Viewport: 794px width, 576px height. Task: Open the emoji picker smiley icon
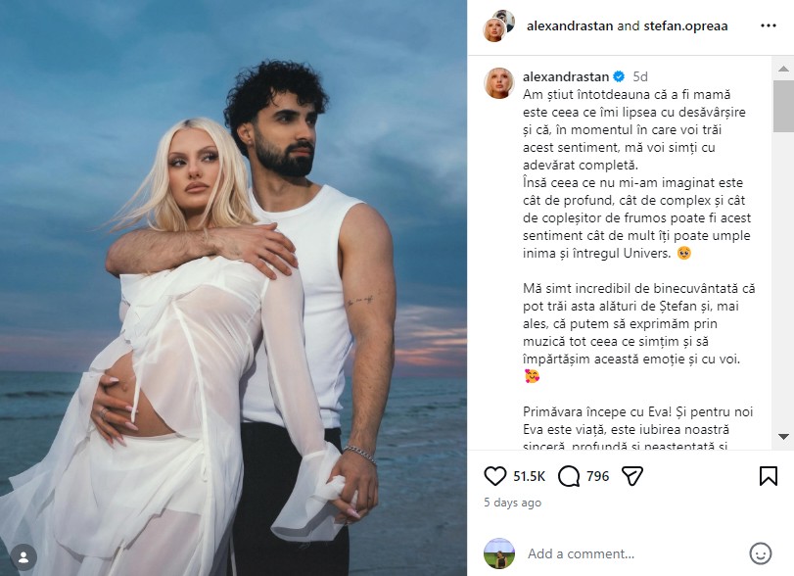point(760,553)
